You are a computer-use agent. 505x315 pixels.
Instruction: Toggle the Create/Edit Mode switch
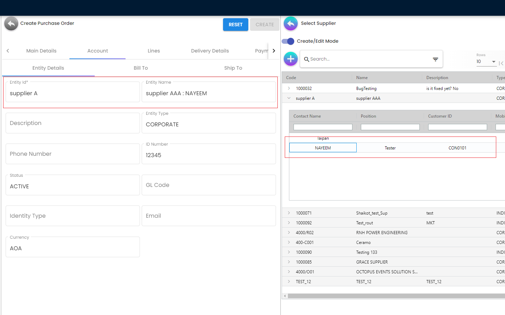point(288,41)
